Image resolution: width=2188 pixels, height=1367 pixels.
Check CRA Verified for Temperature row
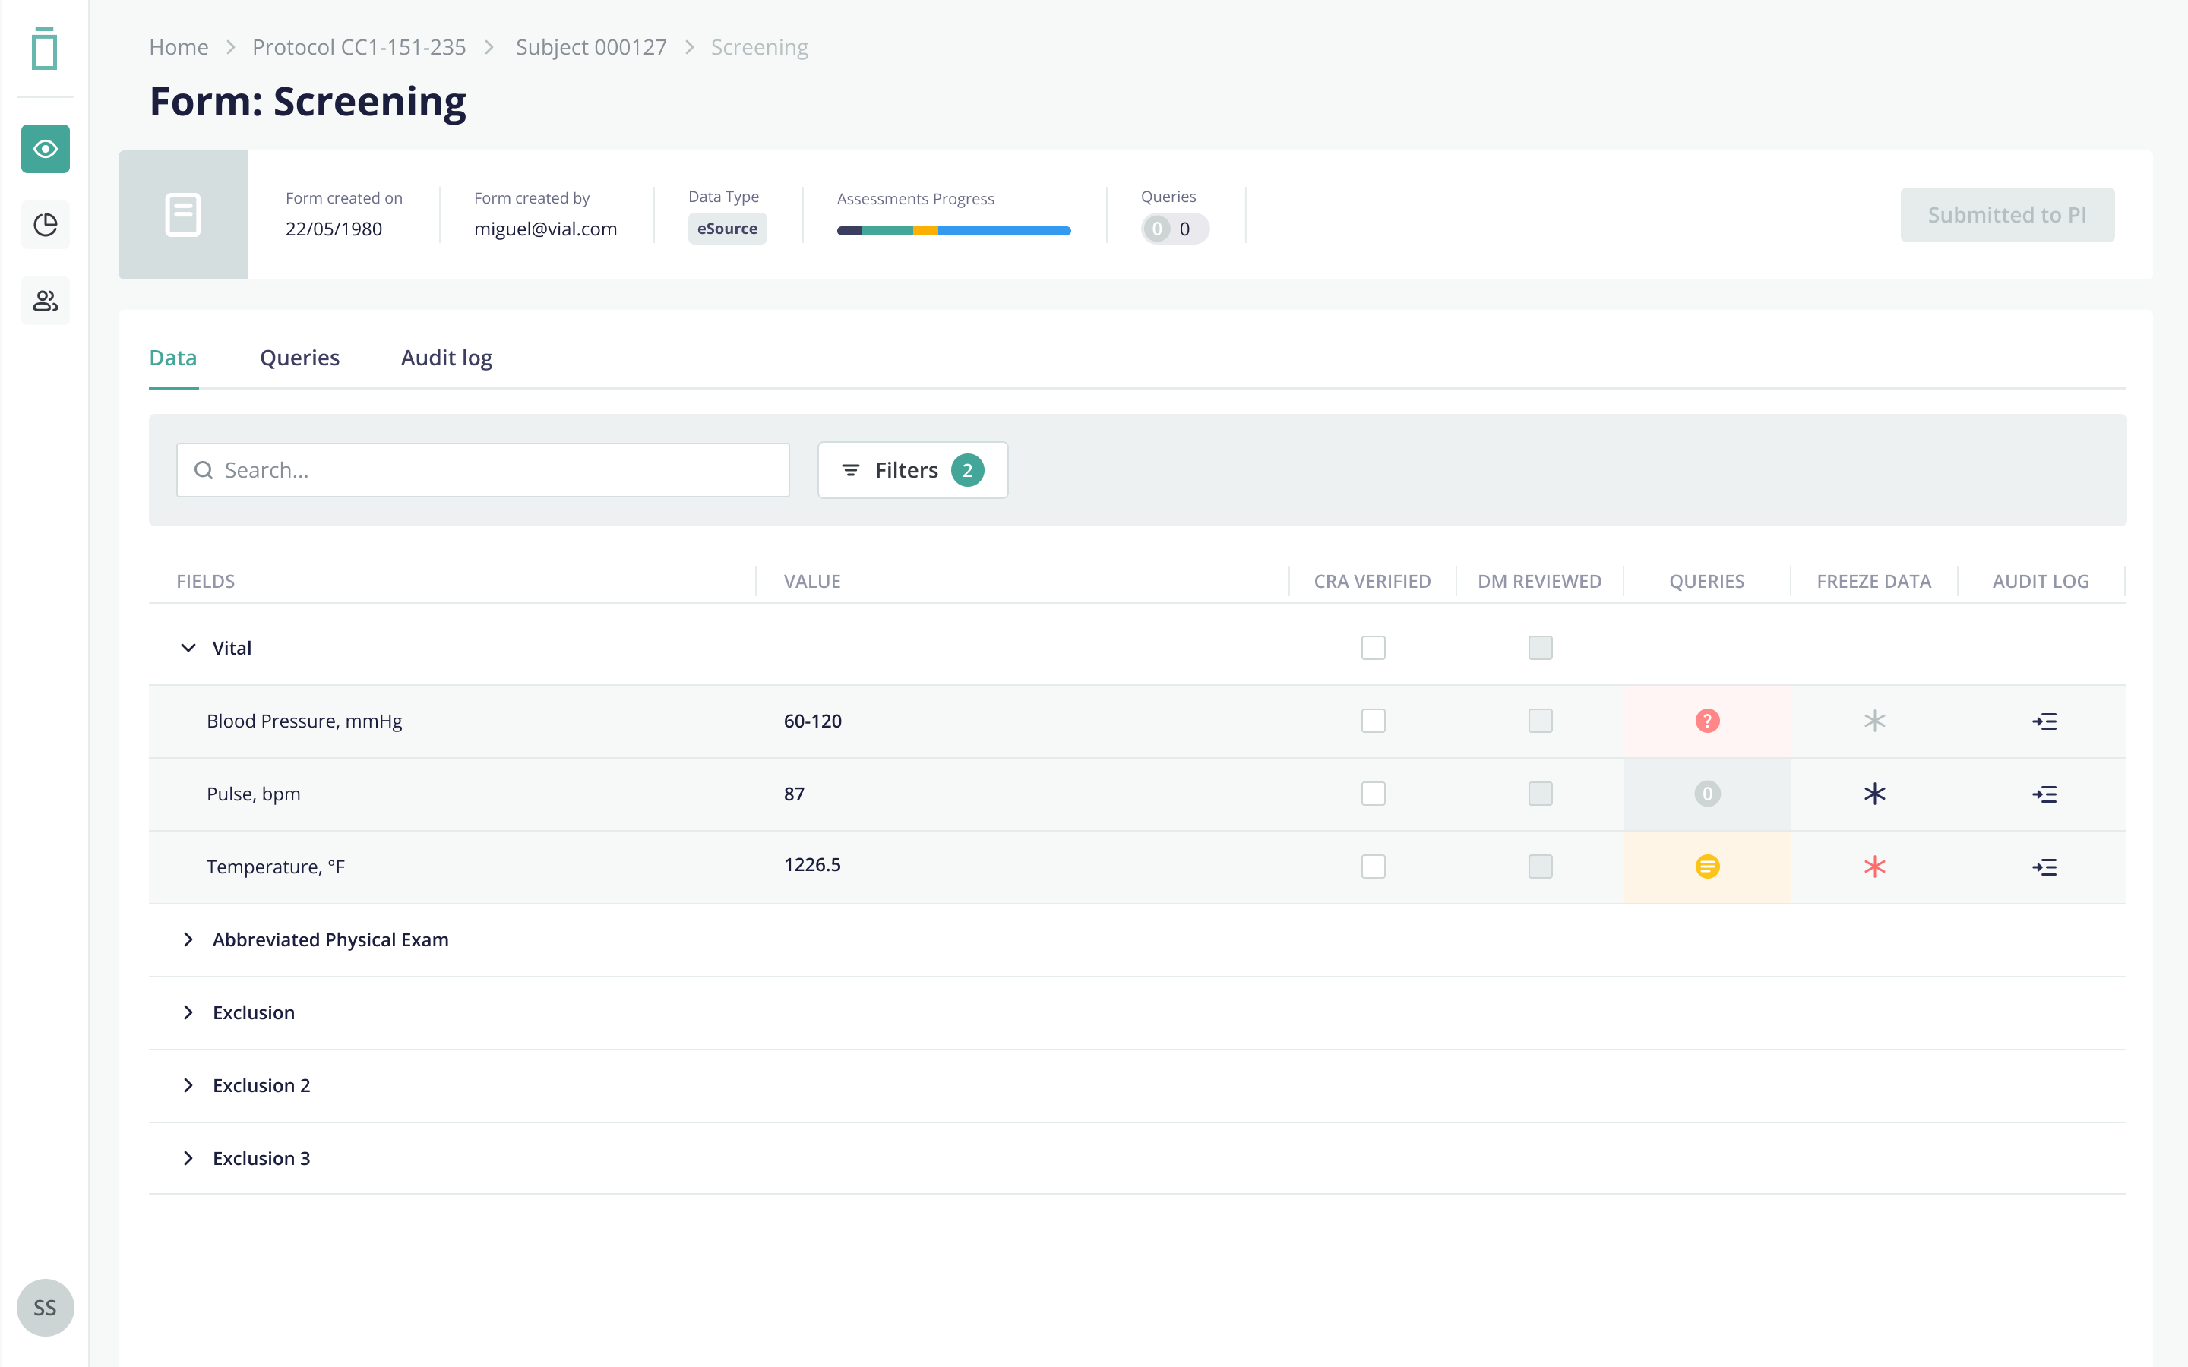point(1374,866)
